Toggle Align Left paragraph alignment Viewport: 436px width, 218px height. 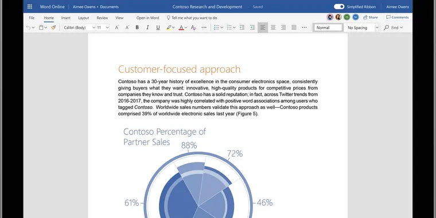[263, 28]
